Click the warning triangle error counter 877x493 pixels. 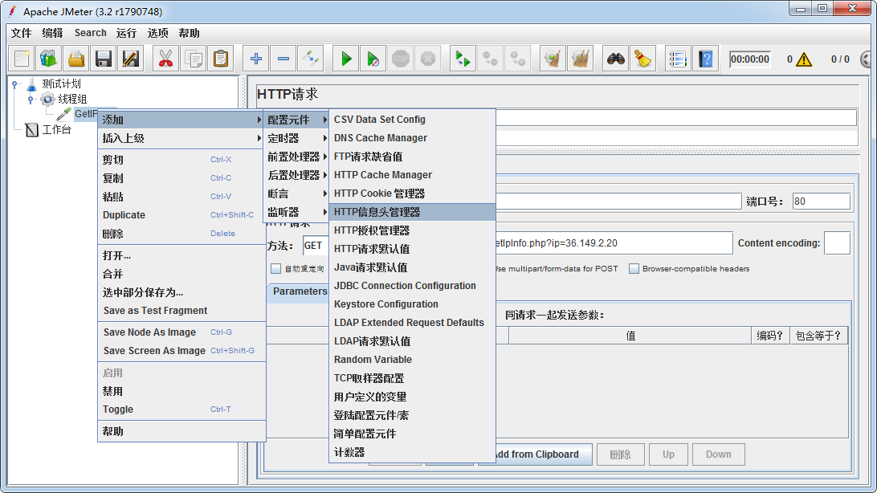(x=804, y=59)
